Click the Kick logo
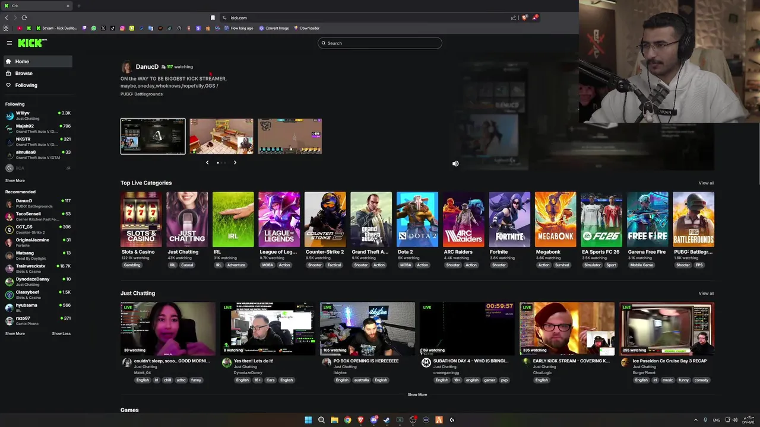 pyautogui.click(x=32, y=43)
